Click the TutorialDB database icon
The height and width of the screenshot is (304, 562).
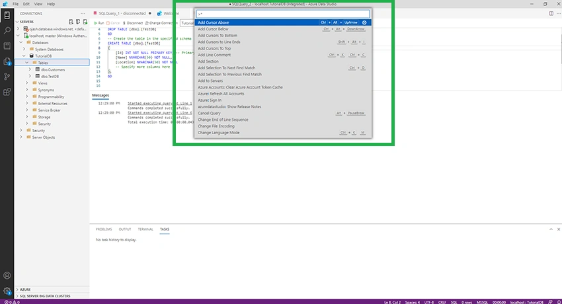(32, 56)
